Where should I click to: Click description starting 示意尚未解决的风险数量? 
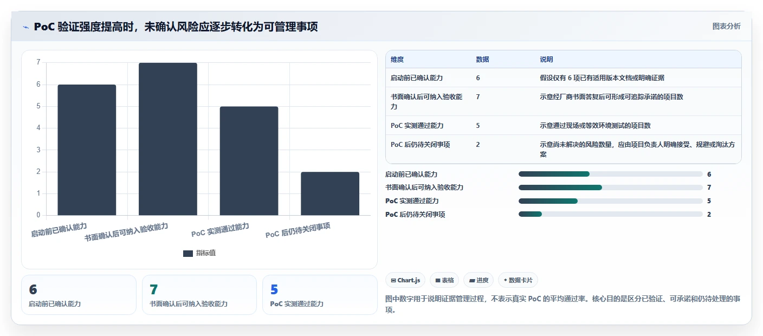[x=637, y=149]
